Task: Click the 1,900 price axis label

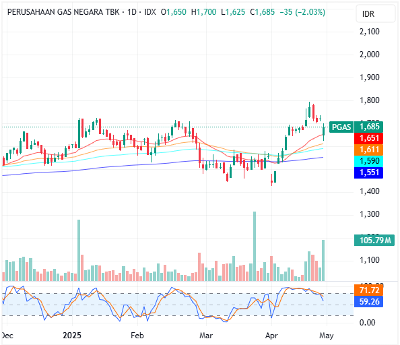Action: point(370,77)
